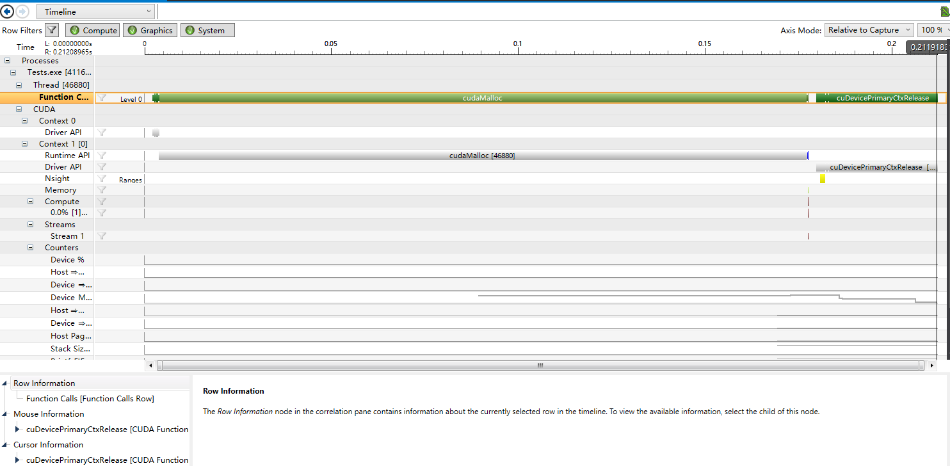The image size is (950, 466).
Task: Collapse the Streams node
Action: (x=31, y=225)
